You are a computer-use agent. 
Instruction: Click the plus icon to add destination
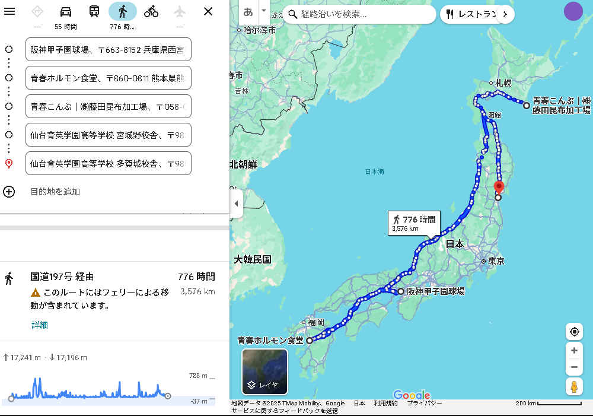[x=9, y=192]
